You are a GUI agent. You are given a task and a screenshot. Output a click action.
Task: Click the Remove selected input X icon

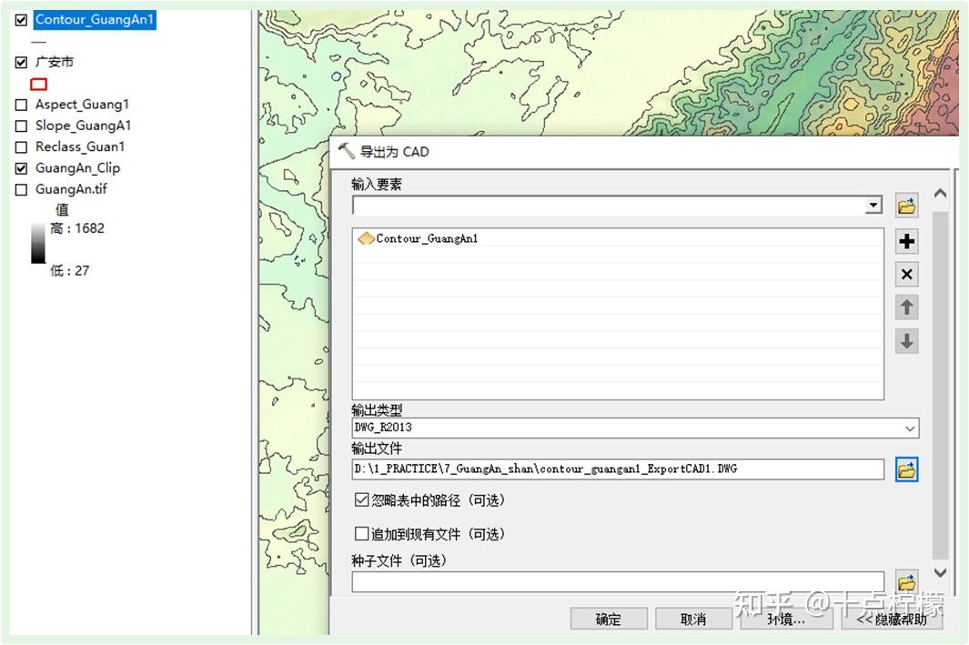point(906,274)
